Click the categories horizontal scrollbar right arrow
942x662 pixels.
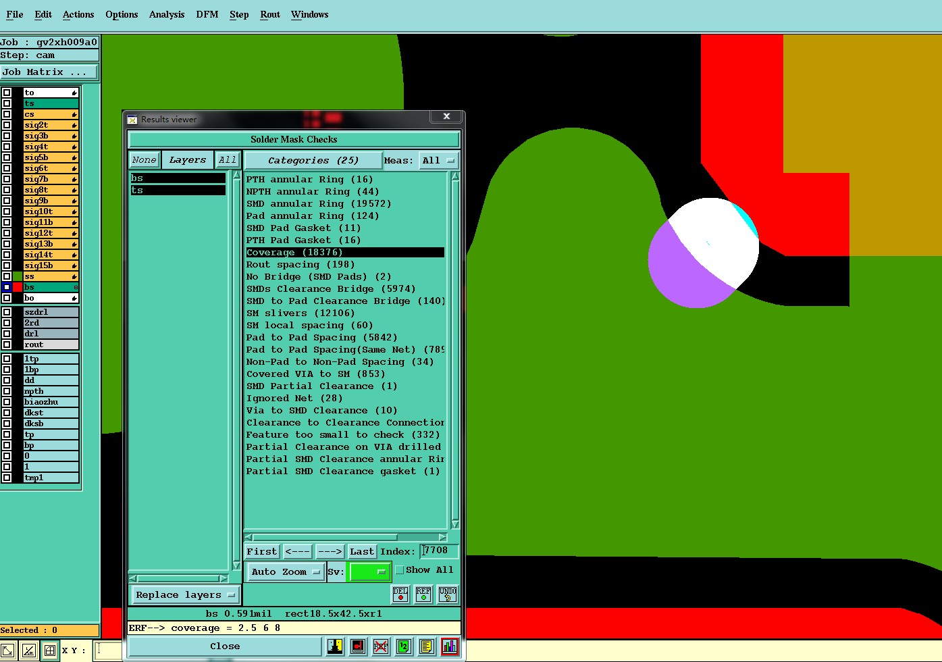[x=443, y=538]
